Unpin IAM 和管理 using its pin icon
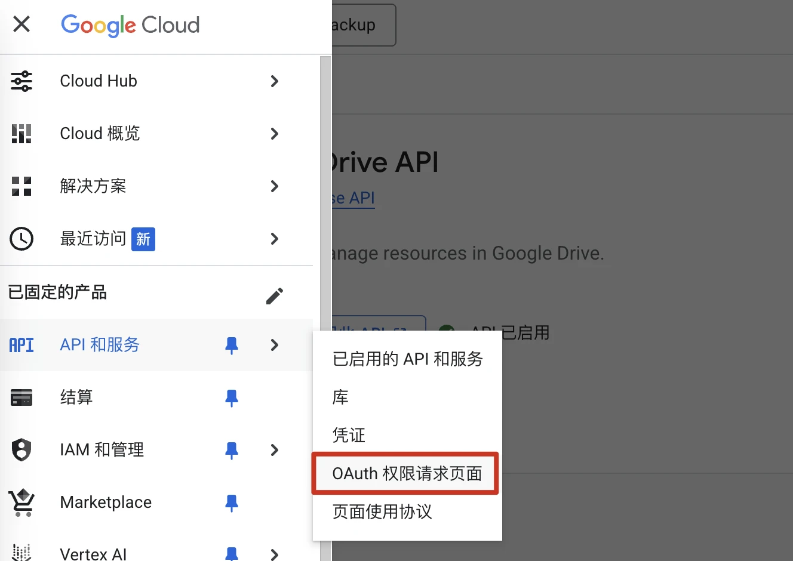 pos(232,451)
